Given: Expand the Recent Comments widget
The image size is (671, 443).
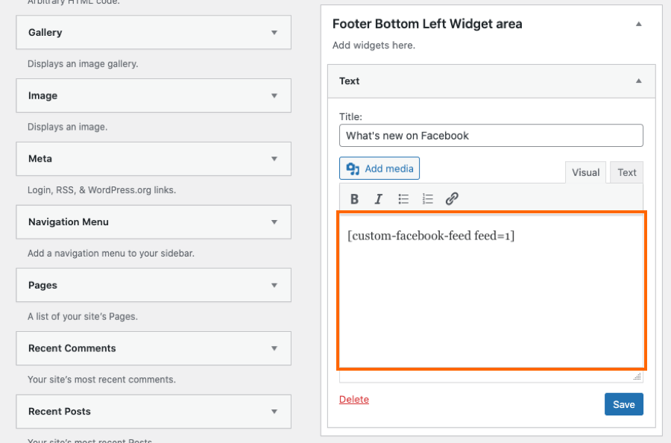Looking at the screenshot, I should [274, 348].
